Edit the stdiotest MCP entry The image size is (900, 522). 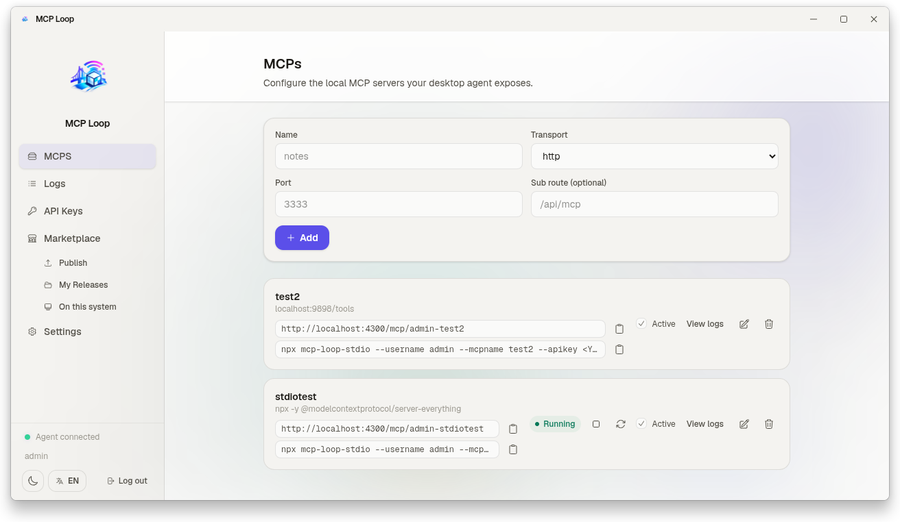point(744,424)
